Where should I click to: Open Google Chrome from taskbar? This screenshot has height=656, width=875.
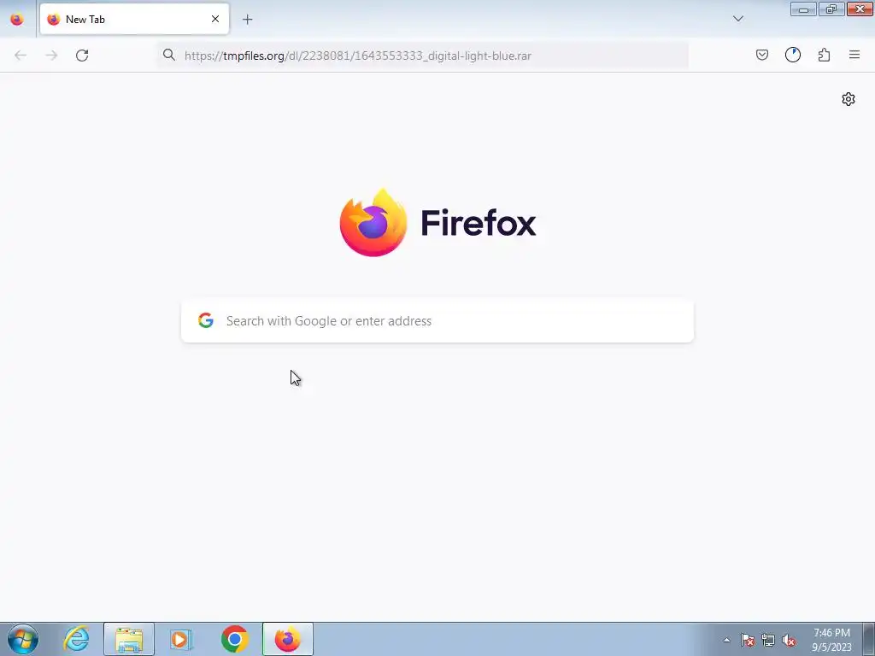coord(235,639)
